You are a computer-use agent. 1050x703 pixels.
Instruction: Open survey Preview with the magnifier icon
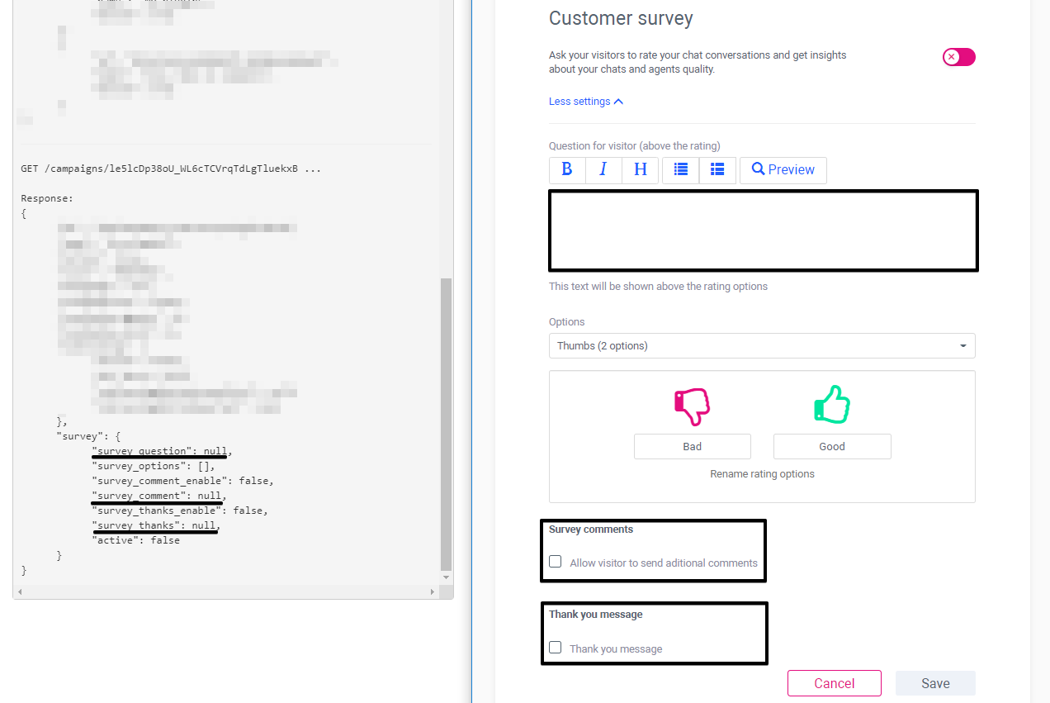click(782, 169)
